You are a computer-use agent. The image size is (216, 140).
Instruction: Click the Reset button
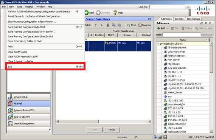point(112,130)
